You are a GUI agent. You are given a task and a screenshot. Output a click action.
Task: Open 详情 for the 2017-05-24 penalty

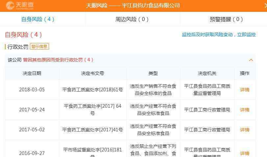pyautogui.click(x=245, y=110)
